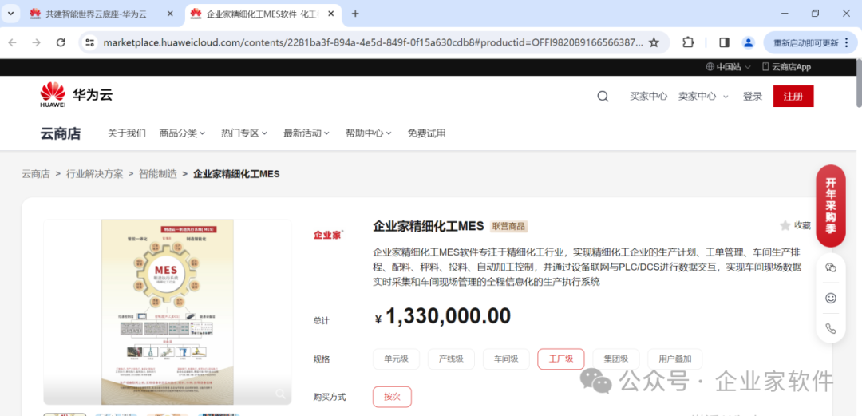Select the 车间级 specification
This screenshot has height=416, width=862.
coord(506,359)
